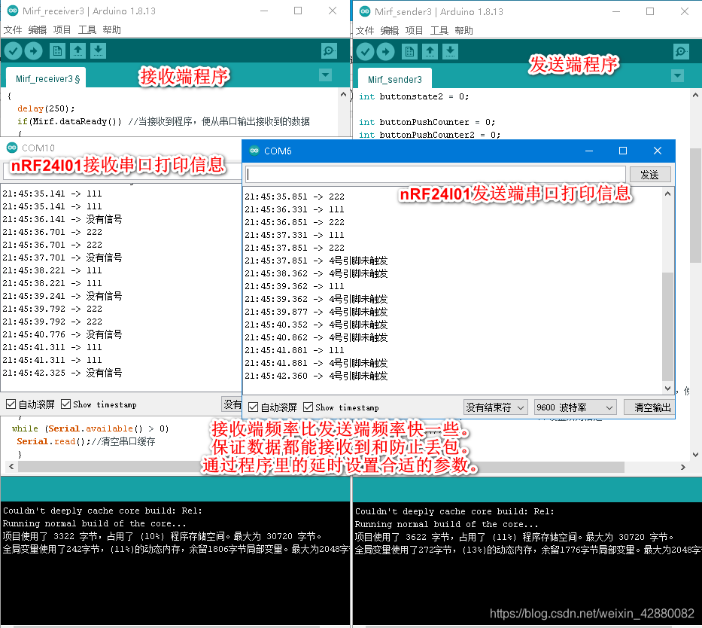Click 'int buttonPushCounter = 0;' line in sender
702x628 pixels.
[427, 122]
